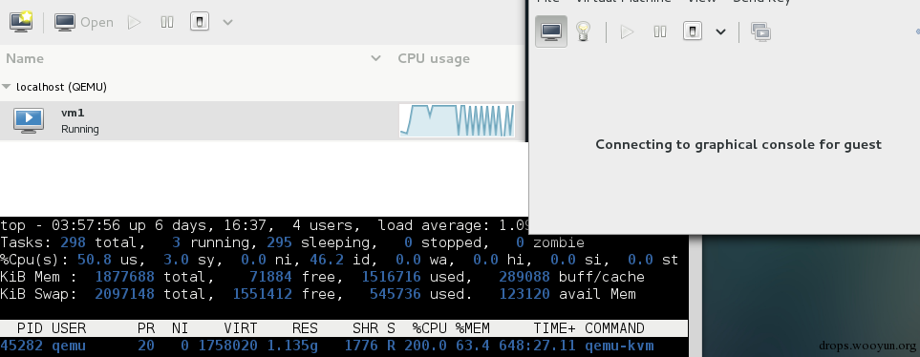This screenshot has width=920, height=357.
Task: Click Open button in manager toolbar
Action: pyautogui.click(x=84, y=22)
